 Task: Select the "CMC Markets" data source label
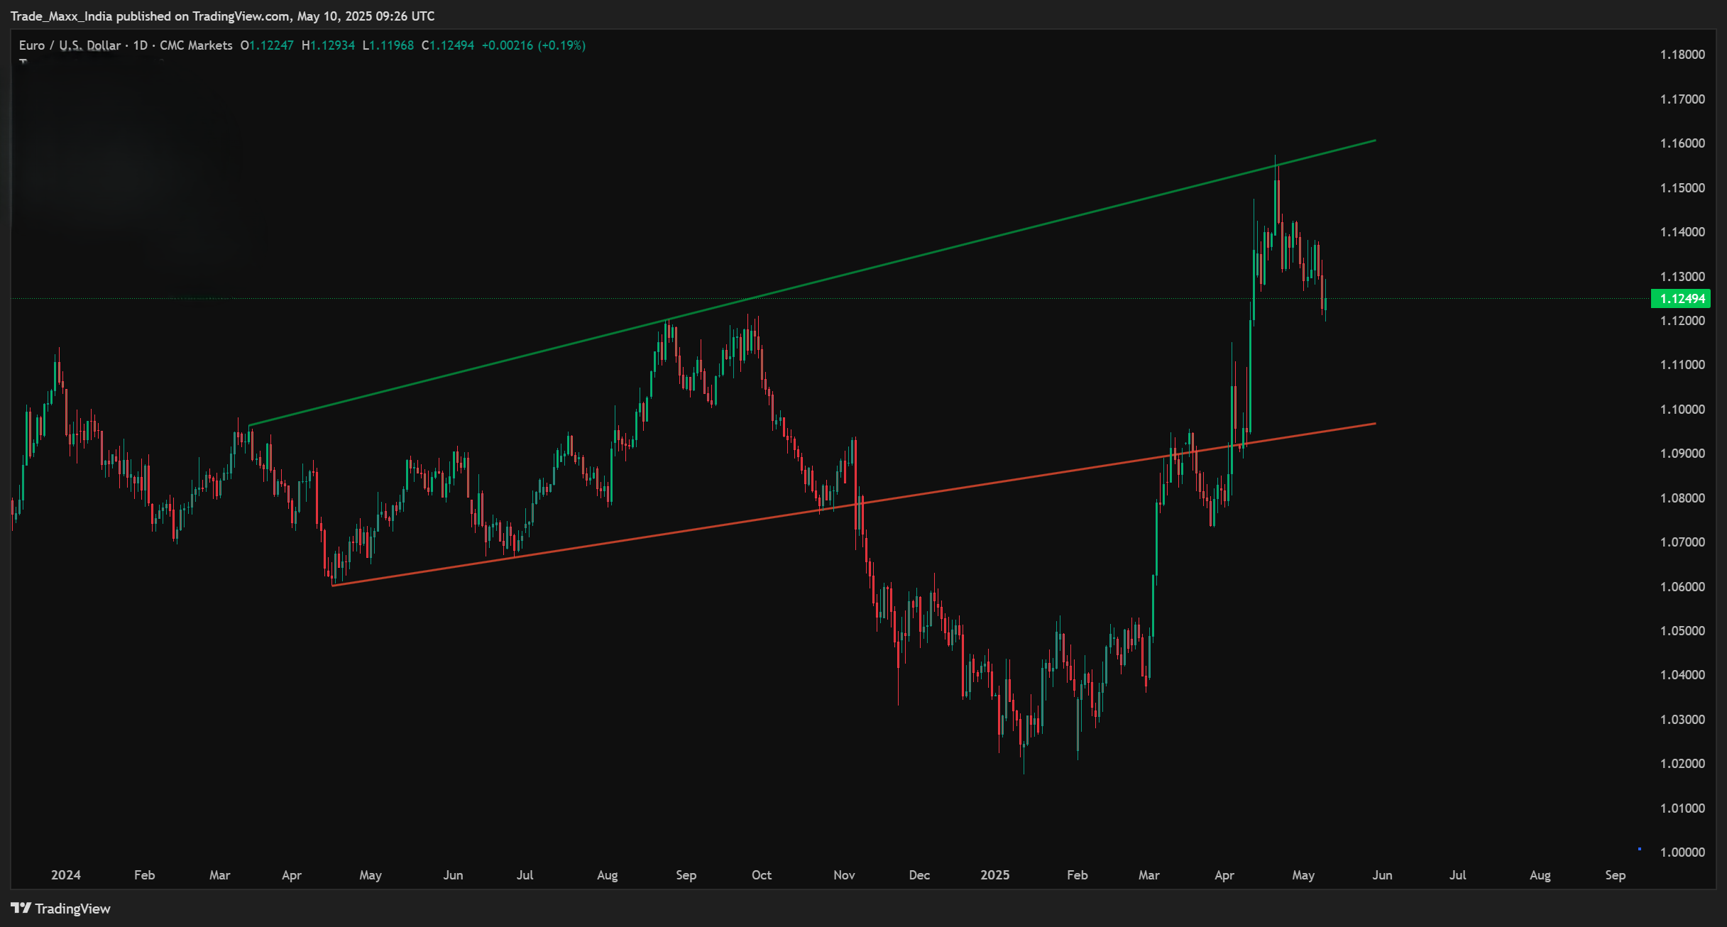[193, 45]
